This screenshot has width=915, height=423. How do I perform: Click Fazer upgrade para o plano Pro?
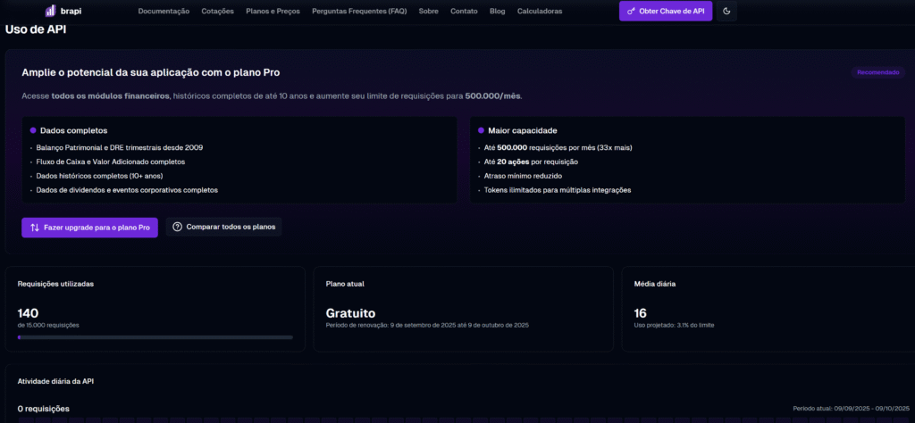click(90, 228)
